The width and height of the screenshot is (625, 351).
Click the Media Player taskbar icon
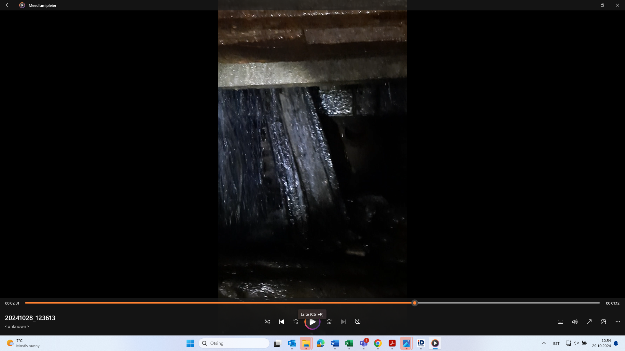click(435, 343)
